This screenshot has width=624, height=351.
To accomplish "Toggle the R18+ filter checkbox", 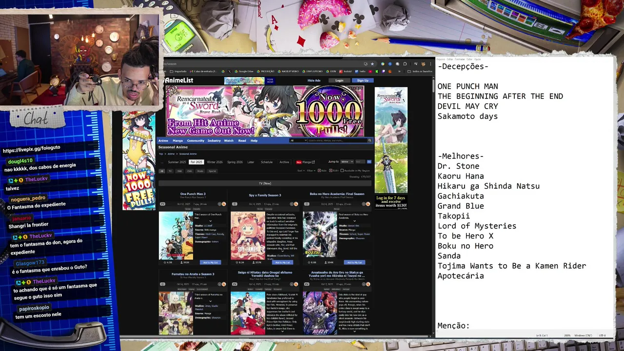I will tap(331, 171).
